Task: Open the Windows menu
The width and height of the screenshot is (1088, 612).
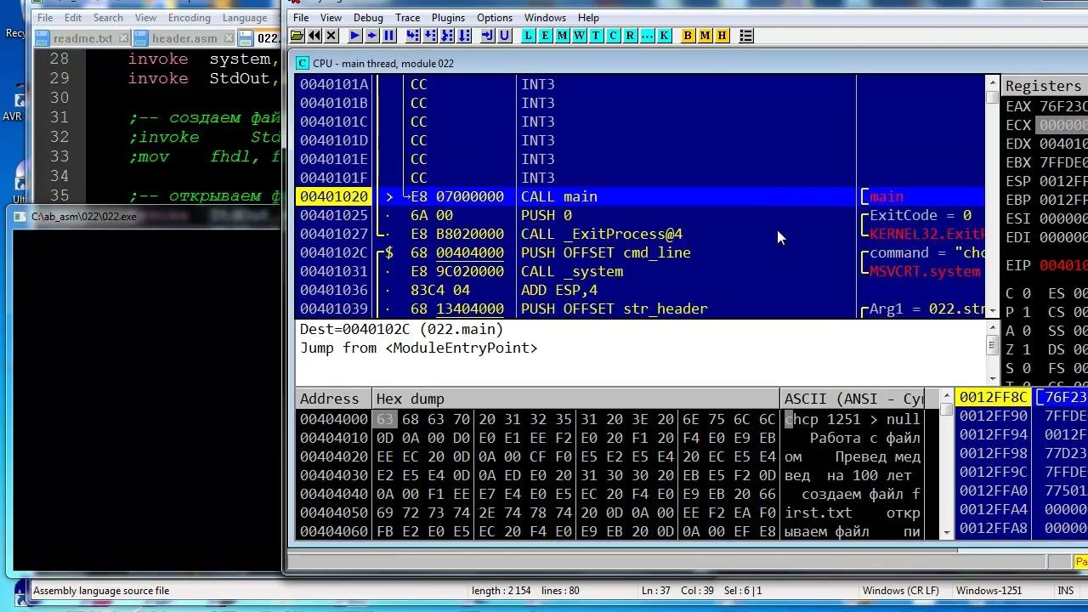Action: 545,17
